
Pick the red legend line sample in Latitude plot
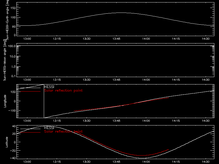(30, 132)
